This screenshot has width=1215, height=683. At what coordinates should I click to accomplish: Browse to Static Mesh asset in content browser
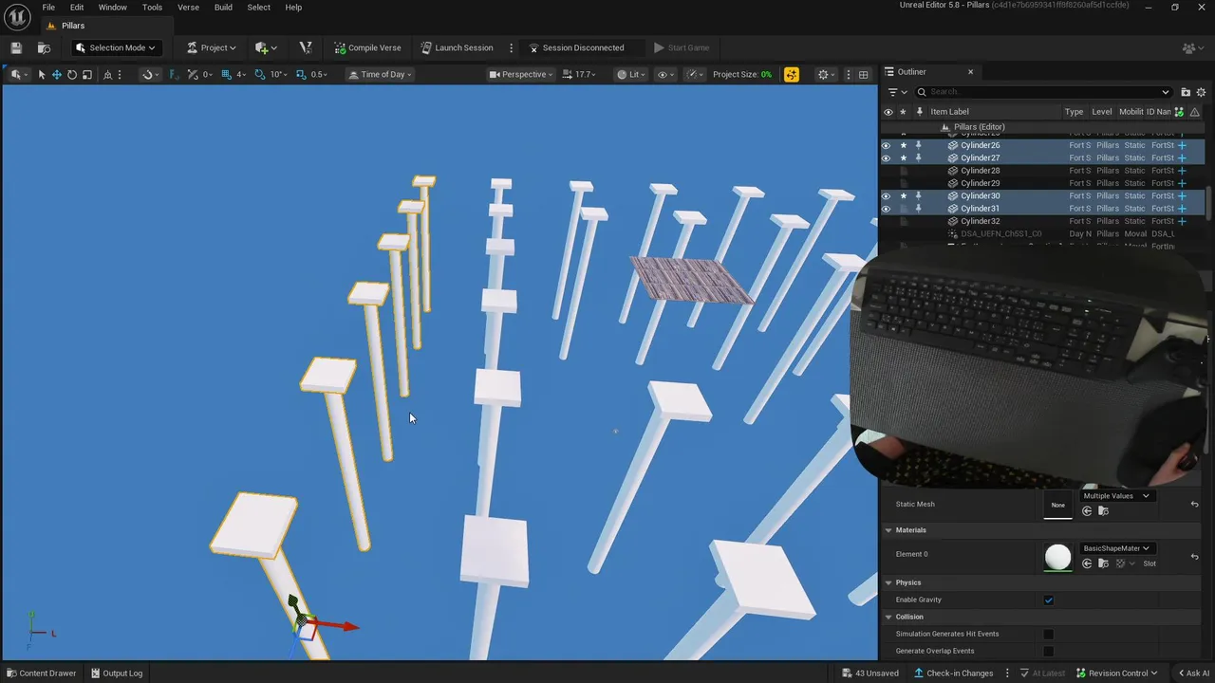click(1103, 511)
